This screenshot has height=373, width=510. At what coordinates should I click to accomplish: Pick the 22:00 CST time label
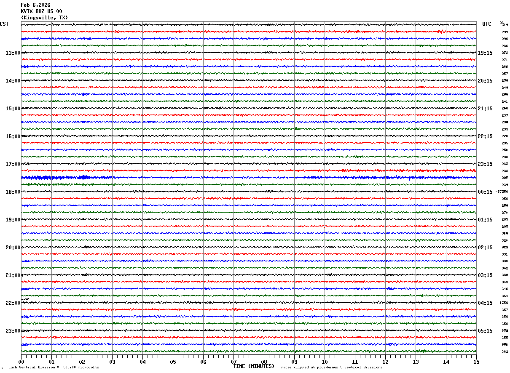[13, 303]
